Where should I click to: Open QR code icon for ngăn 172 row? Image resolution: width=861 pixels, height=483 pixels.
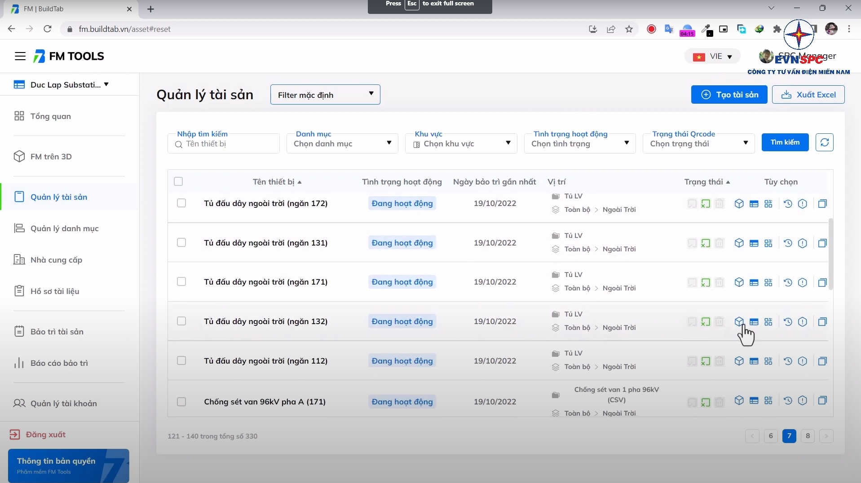pyautogui.click(x=768, y=204)
